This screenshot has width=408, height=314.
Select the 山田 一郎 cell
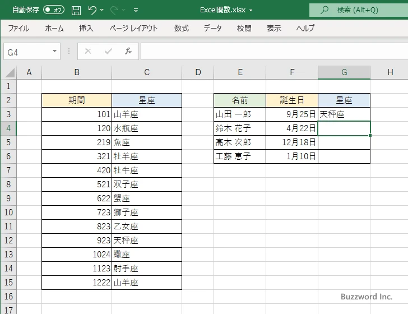tap(240, 114)
